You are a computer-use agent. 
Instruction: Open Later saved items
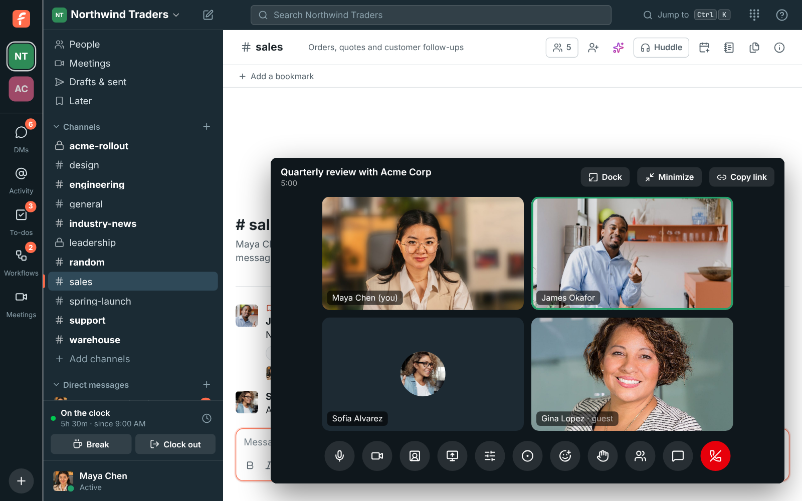point(133,101)
